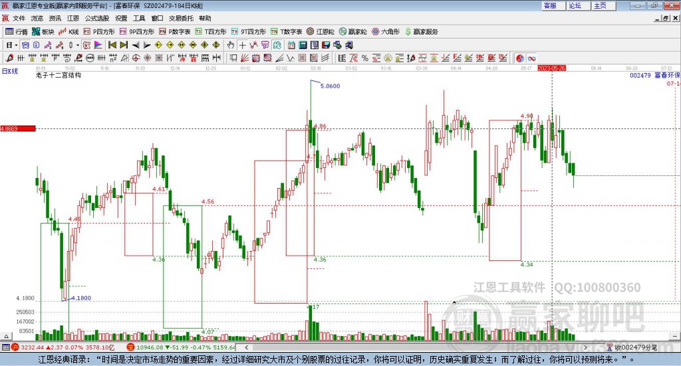Viewport: 681px width, 366px height.
Task: Open the 板块 sector view
Action: (43, 32)
